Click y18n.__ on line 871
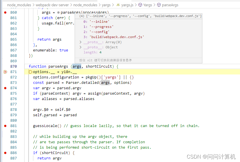The width and height of the screenshot is (240, 162). [69, 72]
